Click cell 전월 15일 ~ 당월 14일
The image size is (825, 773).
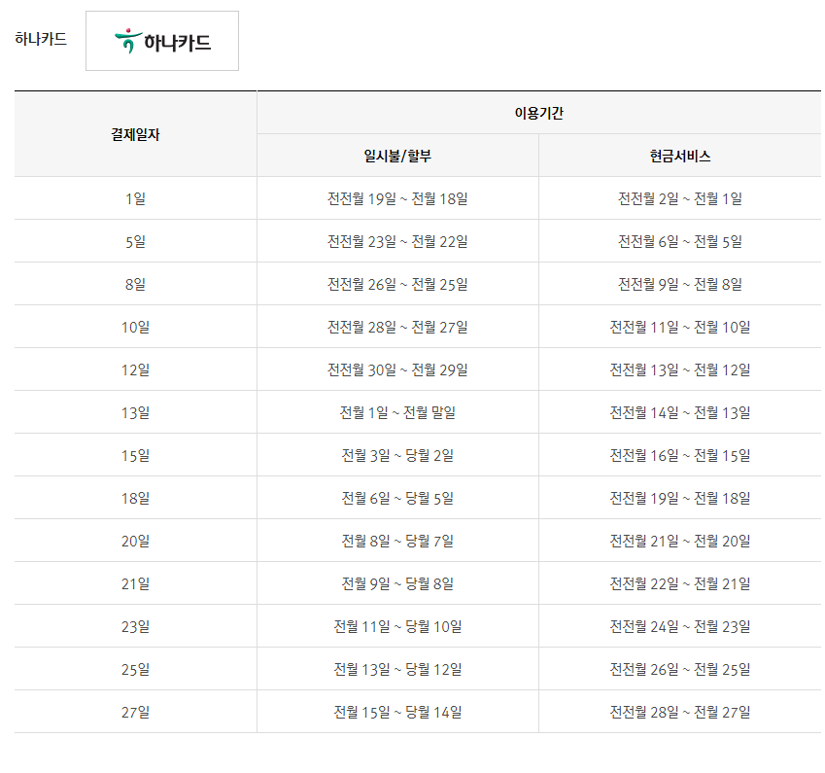397,712
